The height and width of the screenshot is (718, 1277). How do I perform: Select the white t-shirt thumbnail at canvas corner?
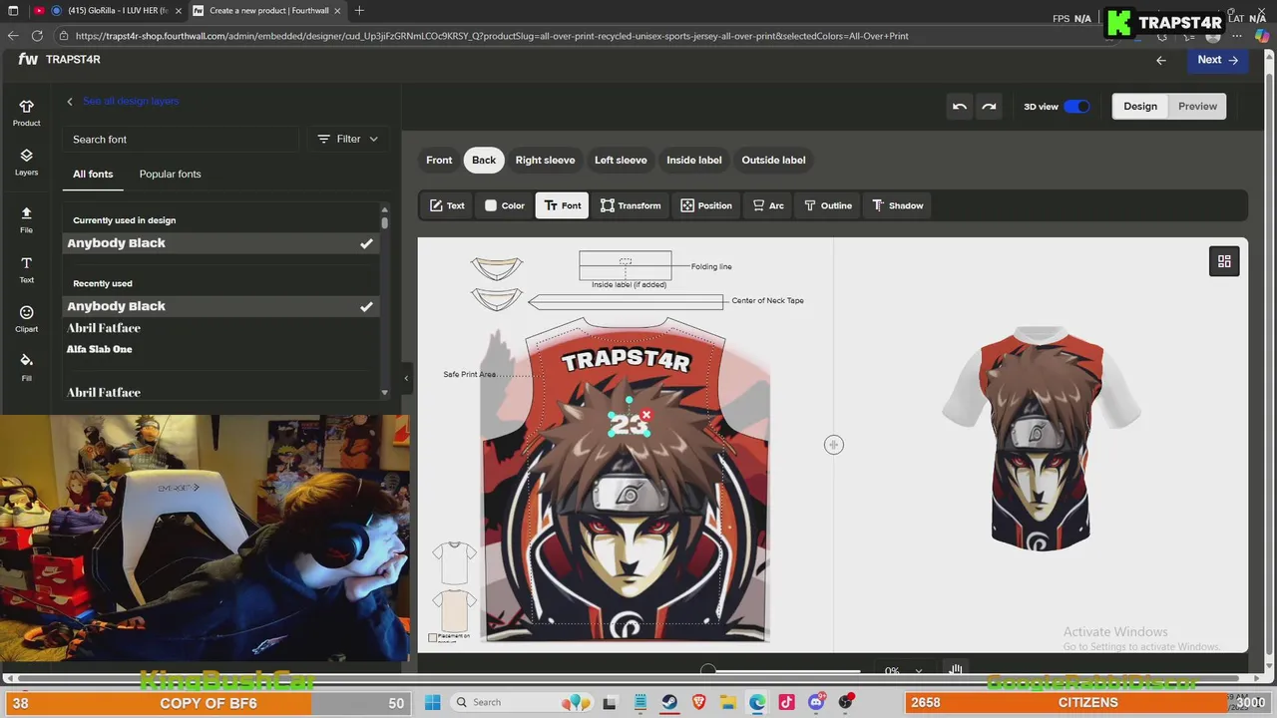click(x=454, y=563)
